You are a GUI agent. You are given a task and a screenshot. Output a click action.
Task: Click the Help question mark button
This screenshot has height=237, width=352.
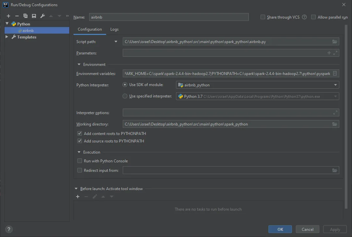point(9,229)
